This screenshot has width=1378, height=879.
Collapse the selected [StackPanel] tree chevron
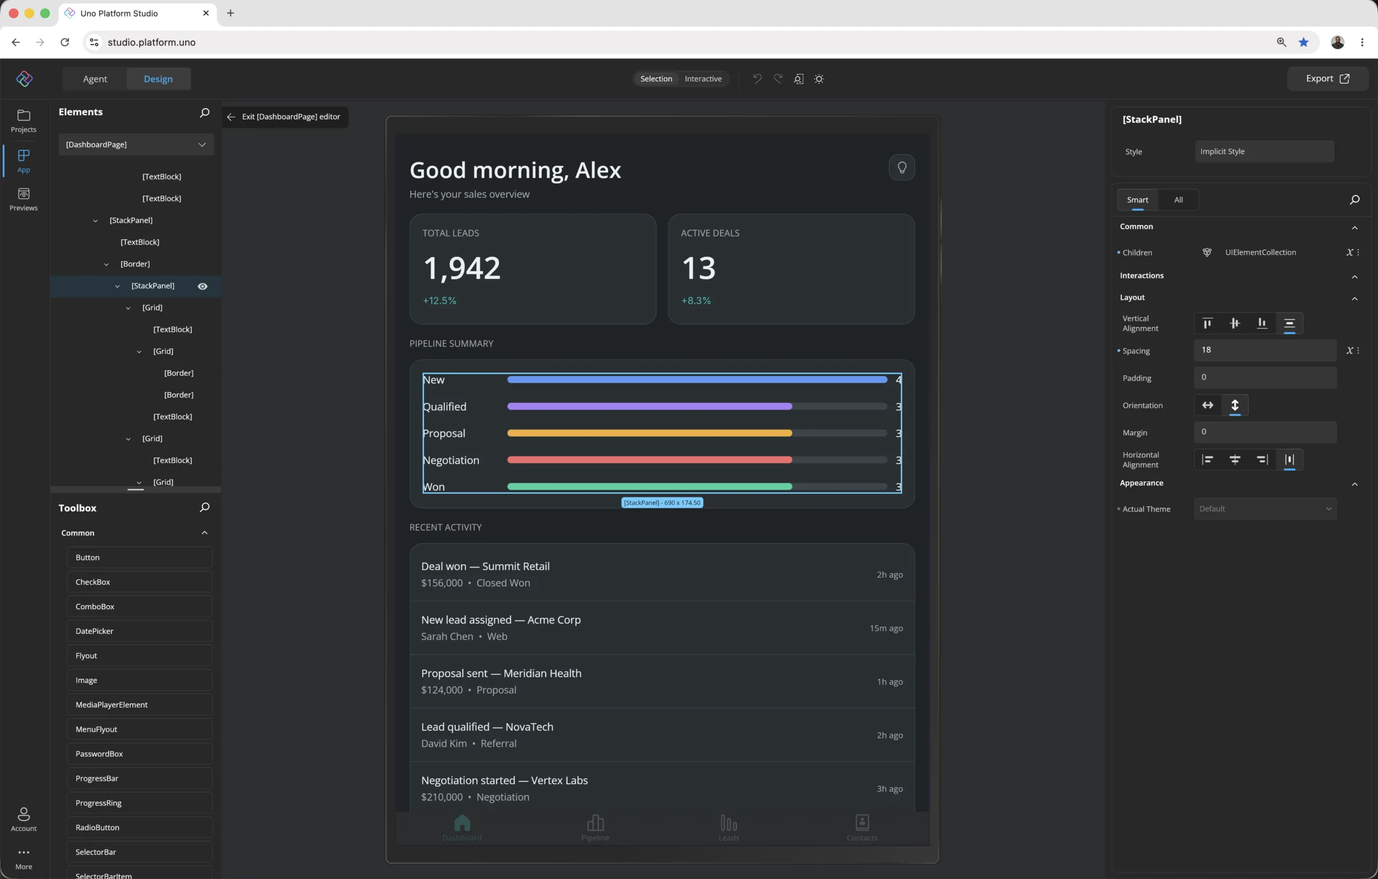point(117,286)
